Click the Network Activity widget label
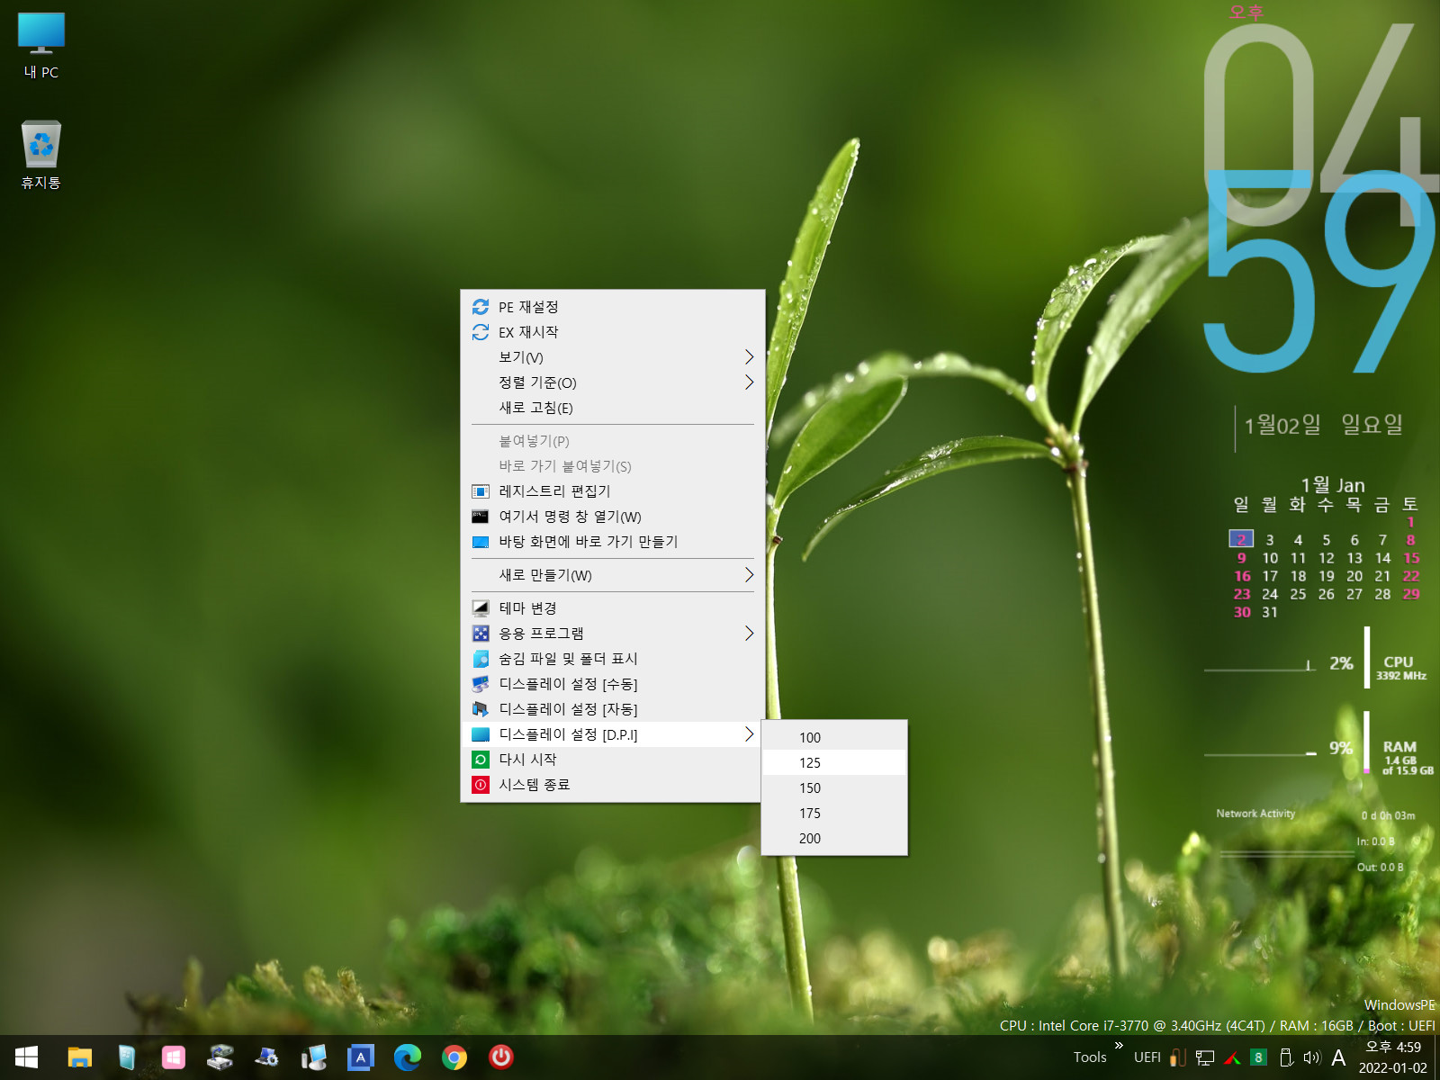 1255,814
